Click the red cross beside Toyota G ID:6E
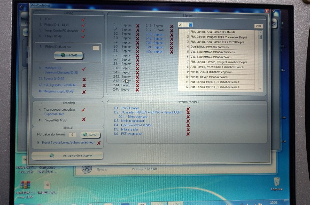The image size is (310, 205). click(x=84, y=79)
